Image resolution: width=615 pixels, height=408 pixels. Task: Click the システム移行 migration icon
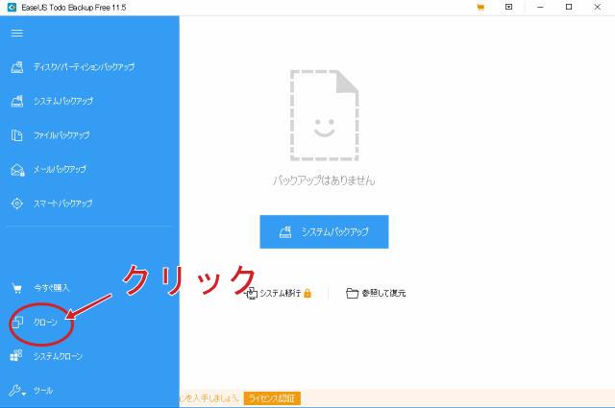pos(251,293)
